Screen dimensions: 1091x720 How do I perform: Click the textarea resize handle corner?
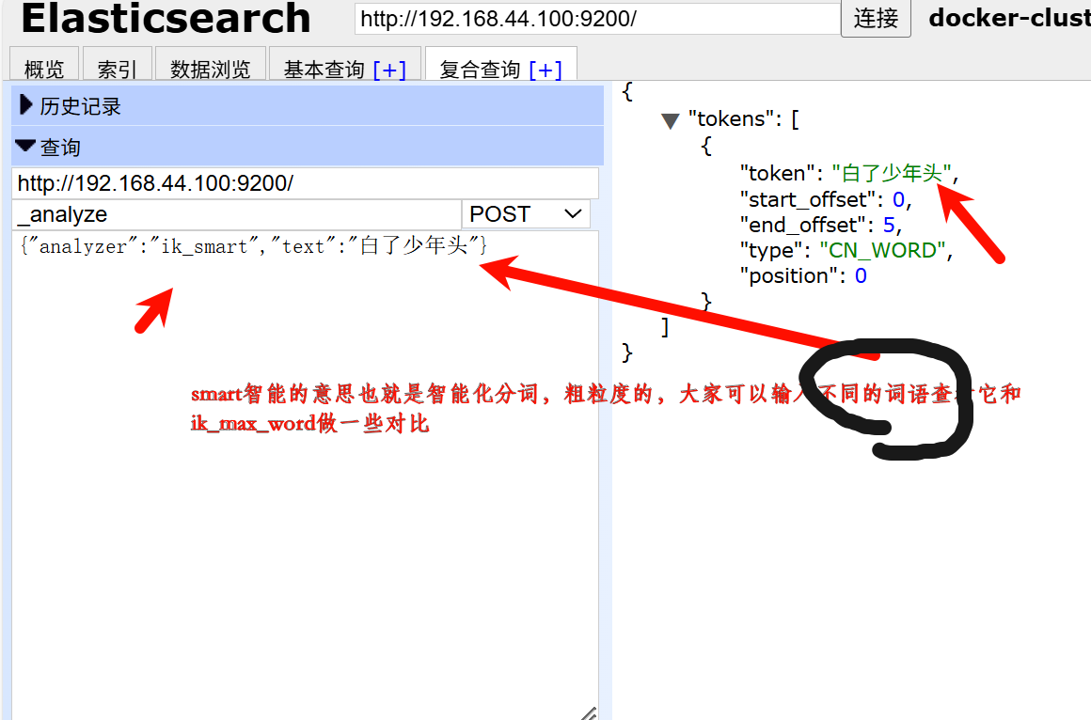click(x=590, y=712)
